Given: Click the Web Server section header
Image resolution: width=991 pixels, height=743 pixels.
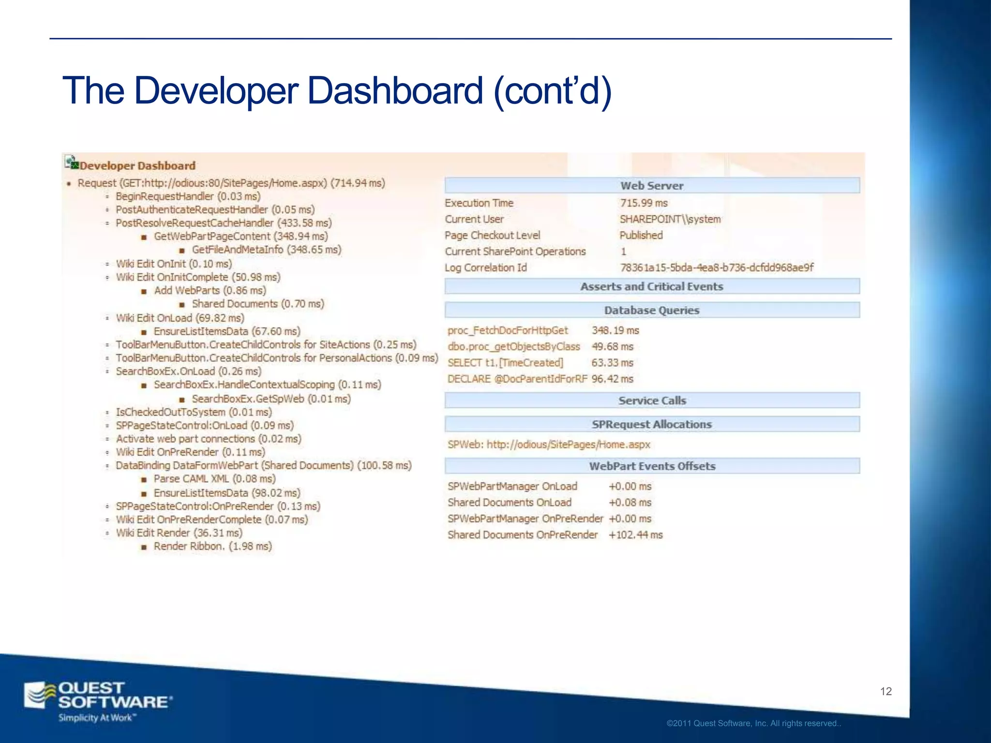Looking at the screenshot, I should (x=652, y=185).
